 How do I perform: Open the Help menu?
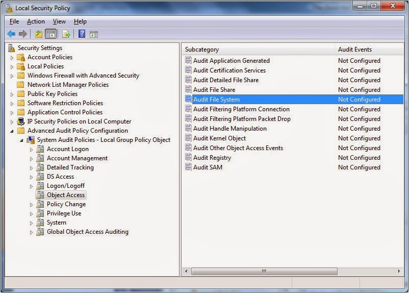point(80,21)
